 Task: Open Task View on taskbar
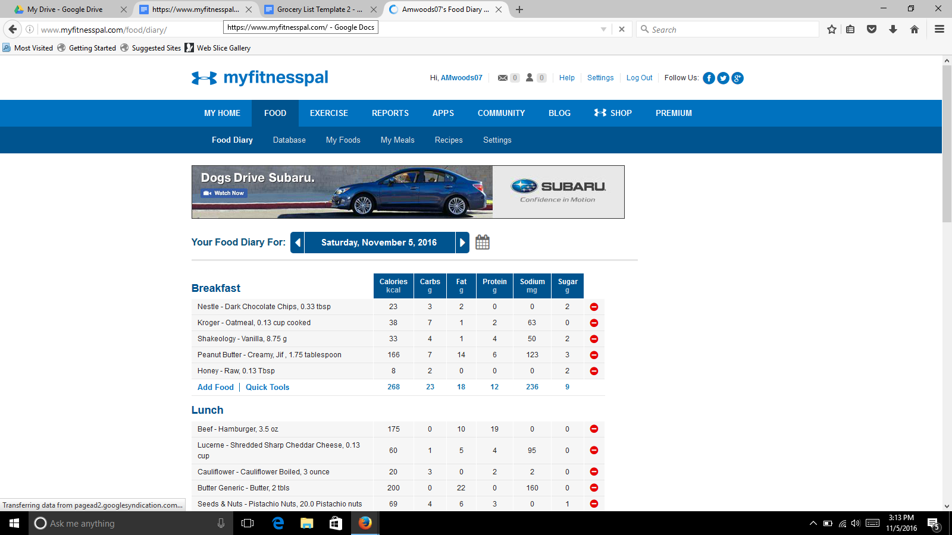248,523
